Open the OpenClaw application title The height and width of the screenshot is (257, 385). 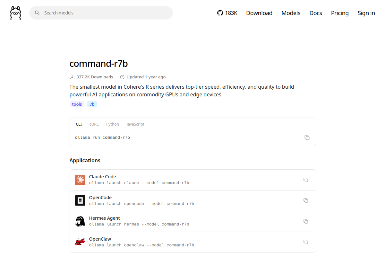(100, 239)
